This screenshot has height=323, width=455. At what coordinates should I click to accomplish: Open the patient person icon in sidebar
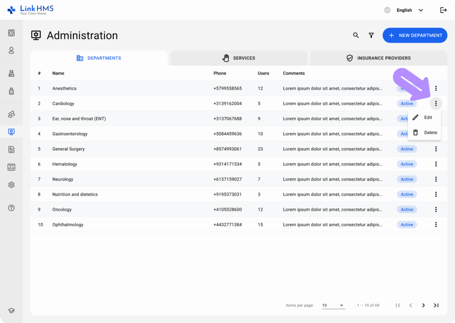12,51
